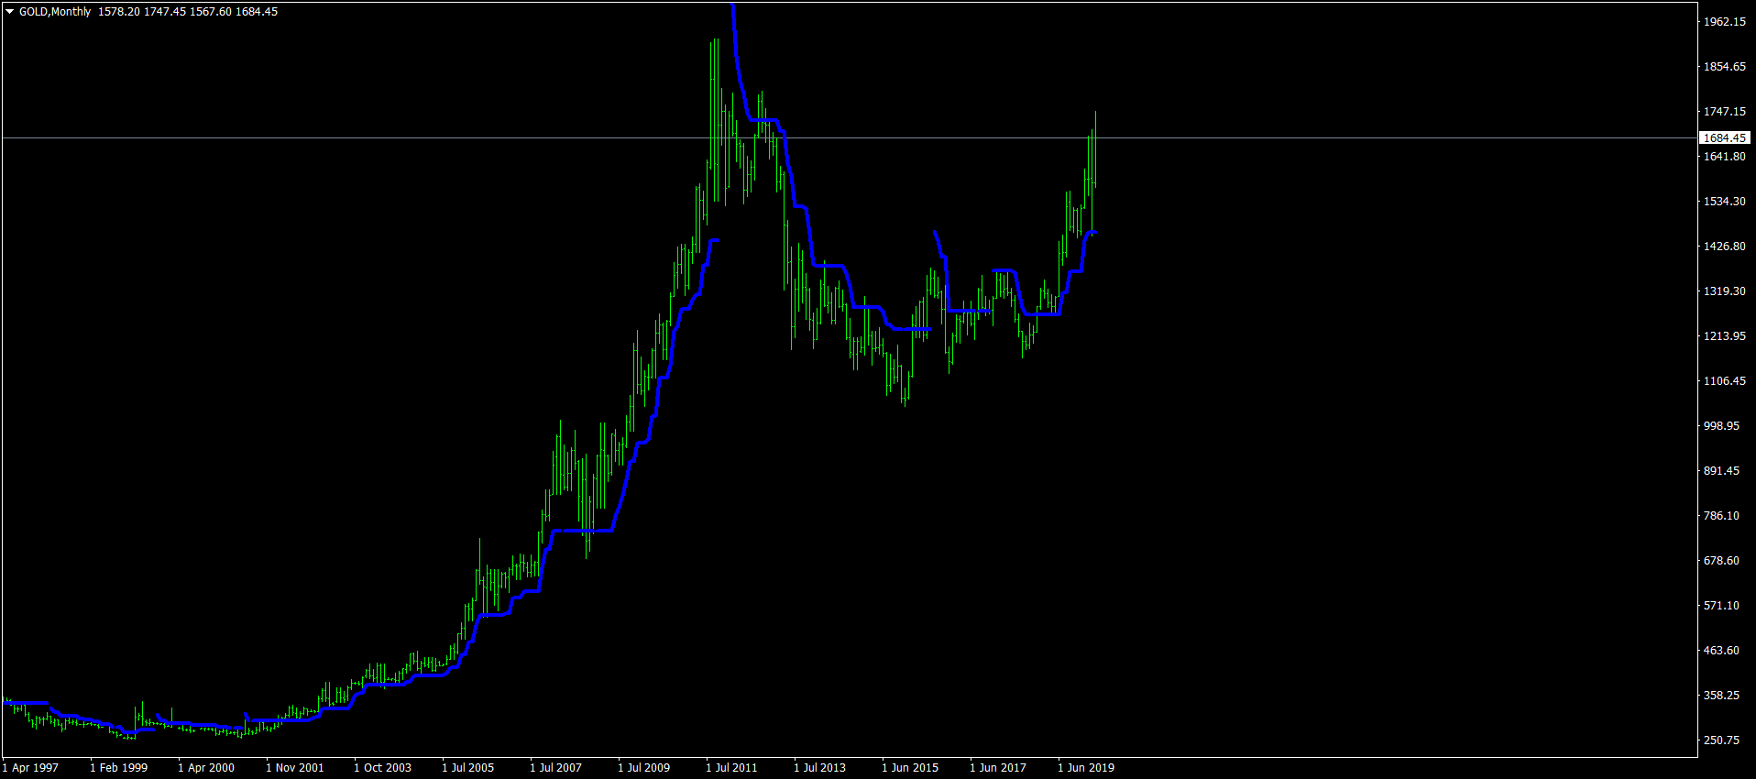Select the 1 Apr 1997 date label
Viewport: 1756px width, 779px height.
pyautogui.click(x=30, y=768)
